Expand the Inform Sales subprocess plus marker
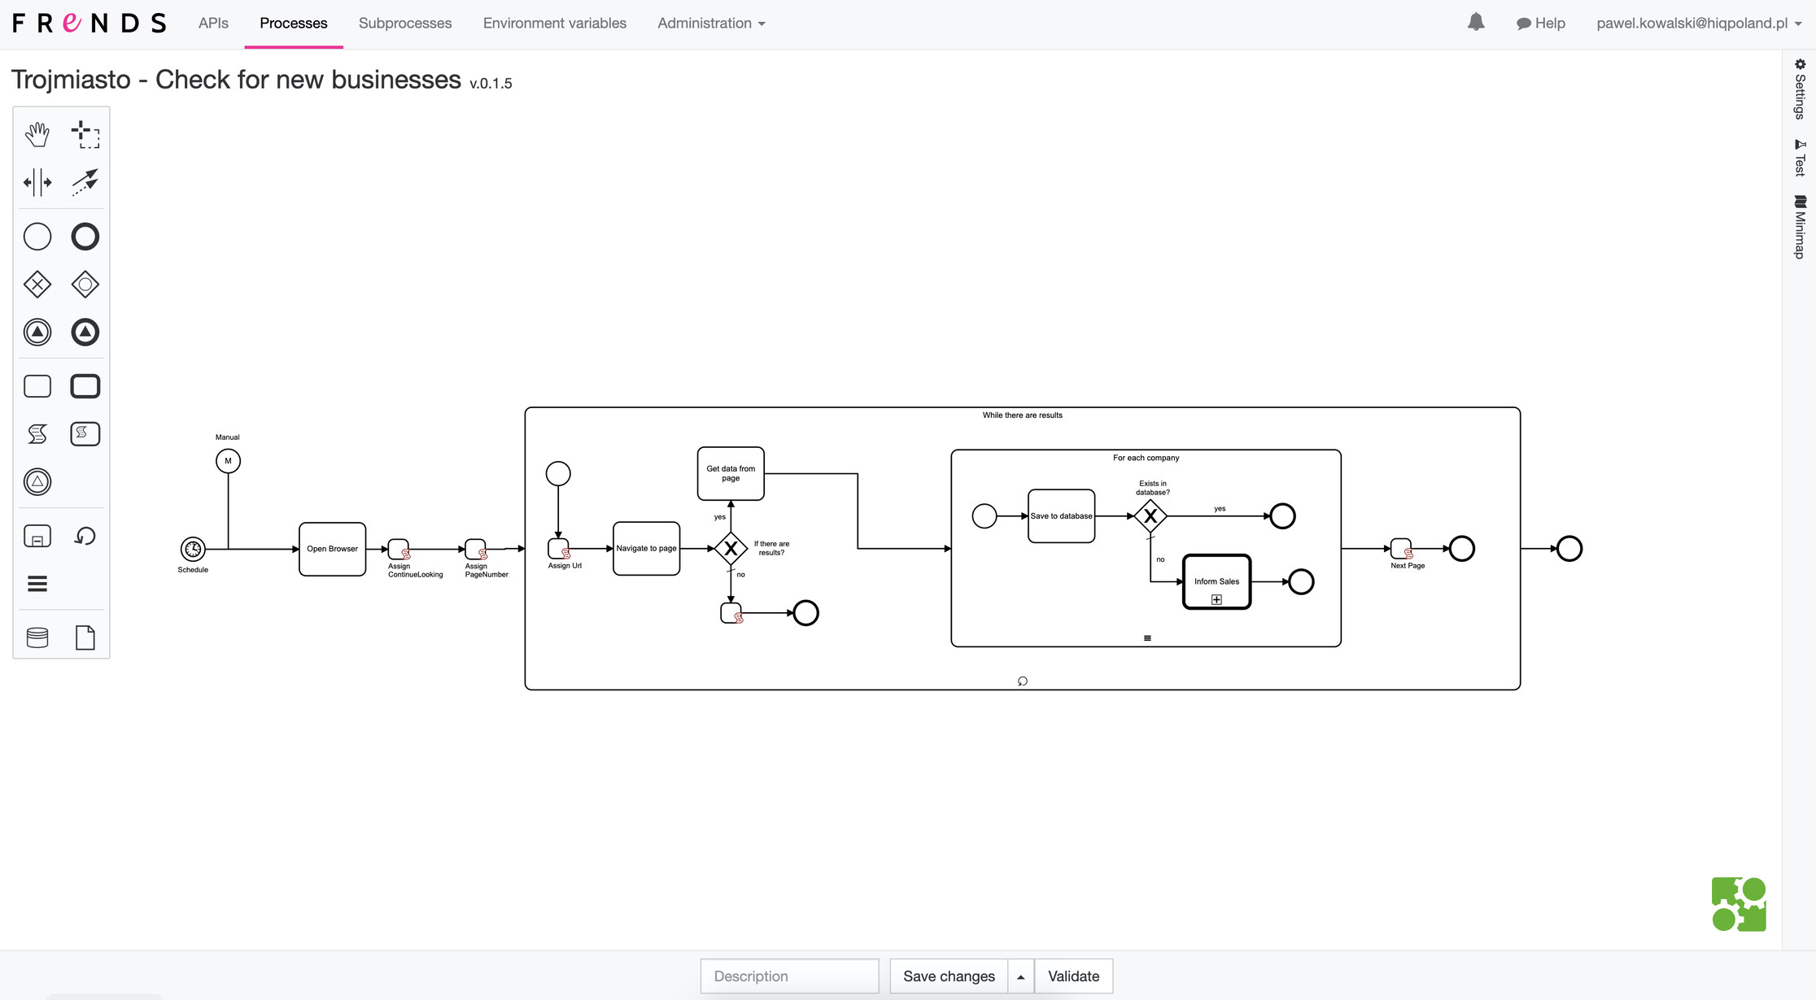 click(1216, 600)
